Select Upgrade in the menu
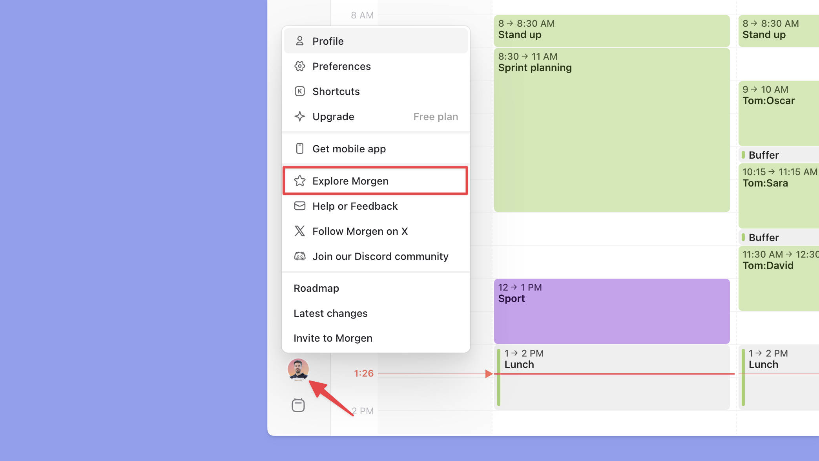Image resolution: width=819 pixels, height=461 pixels. point(376,117)
